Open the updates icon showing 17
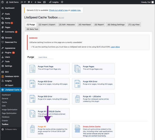Screen dimensions: 155x140 point(22,2)
